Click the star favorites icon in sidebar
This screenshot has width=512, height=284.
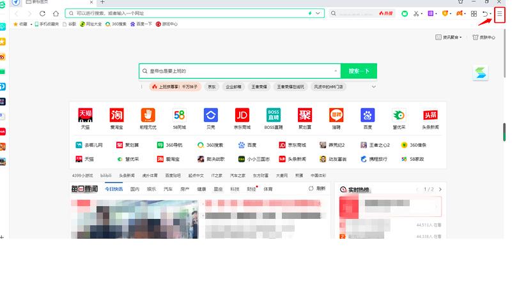coord(3,41)
